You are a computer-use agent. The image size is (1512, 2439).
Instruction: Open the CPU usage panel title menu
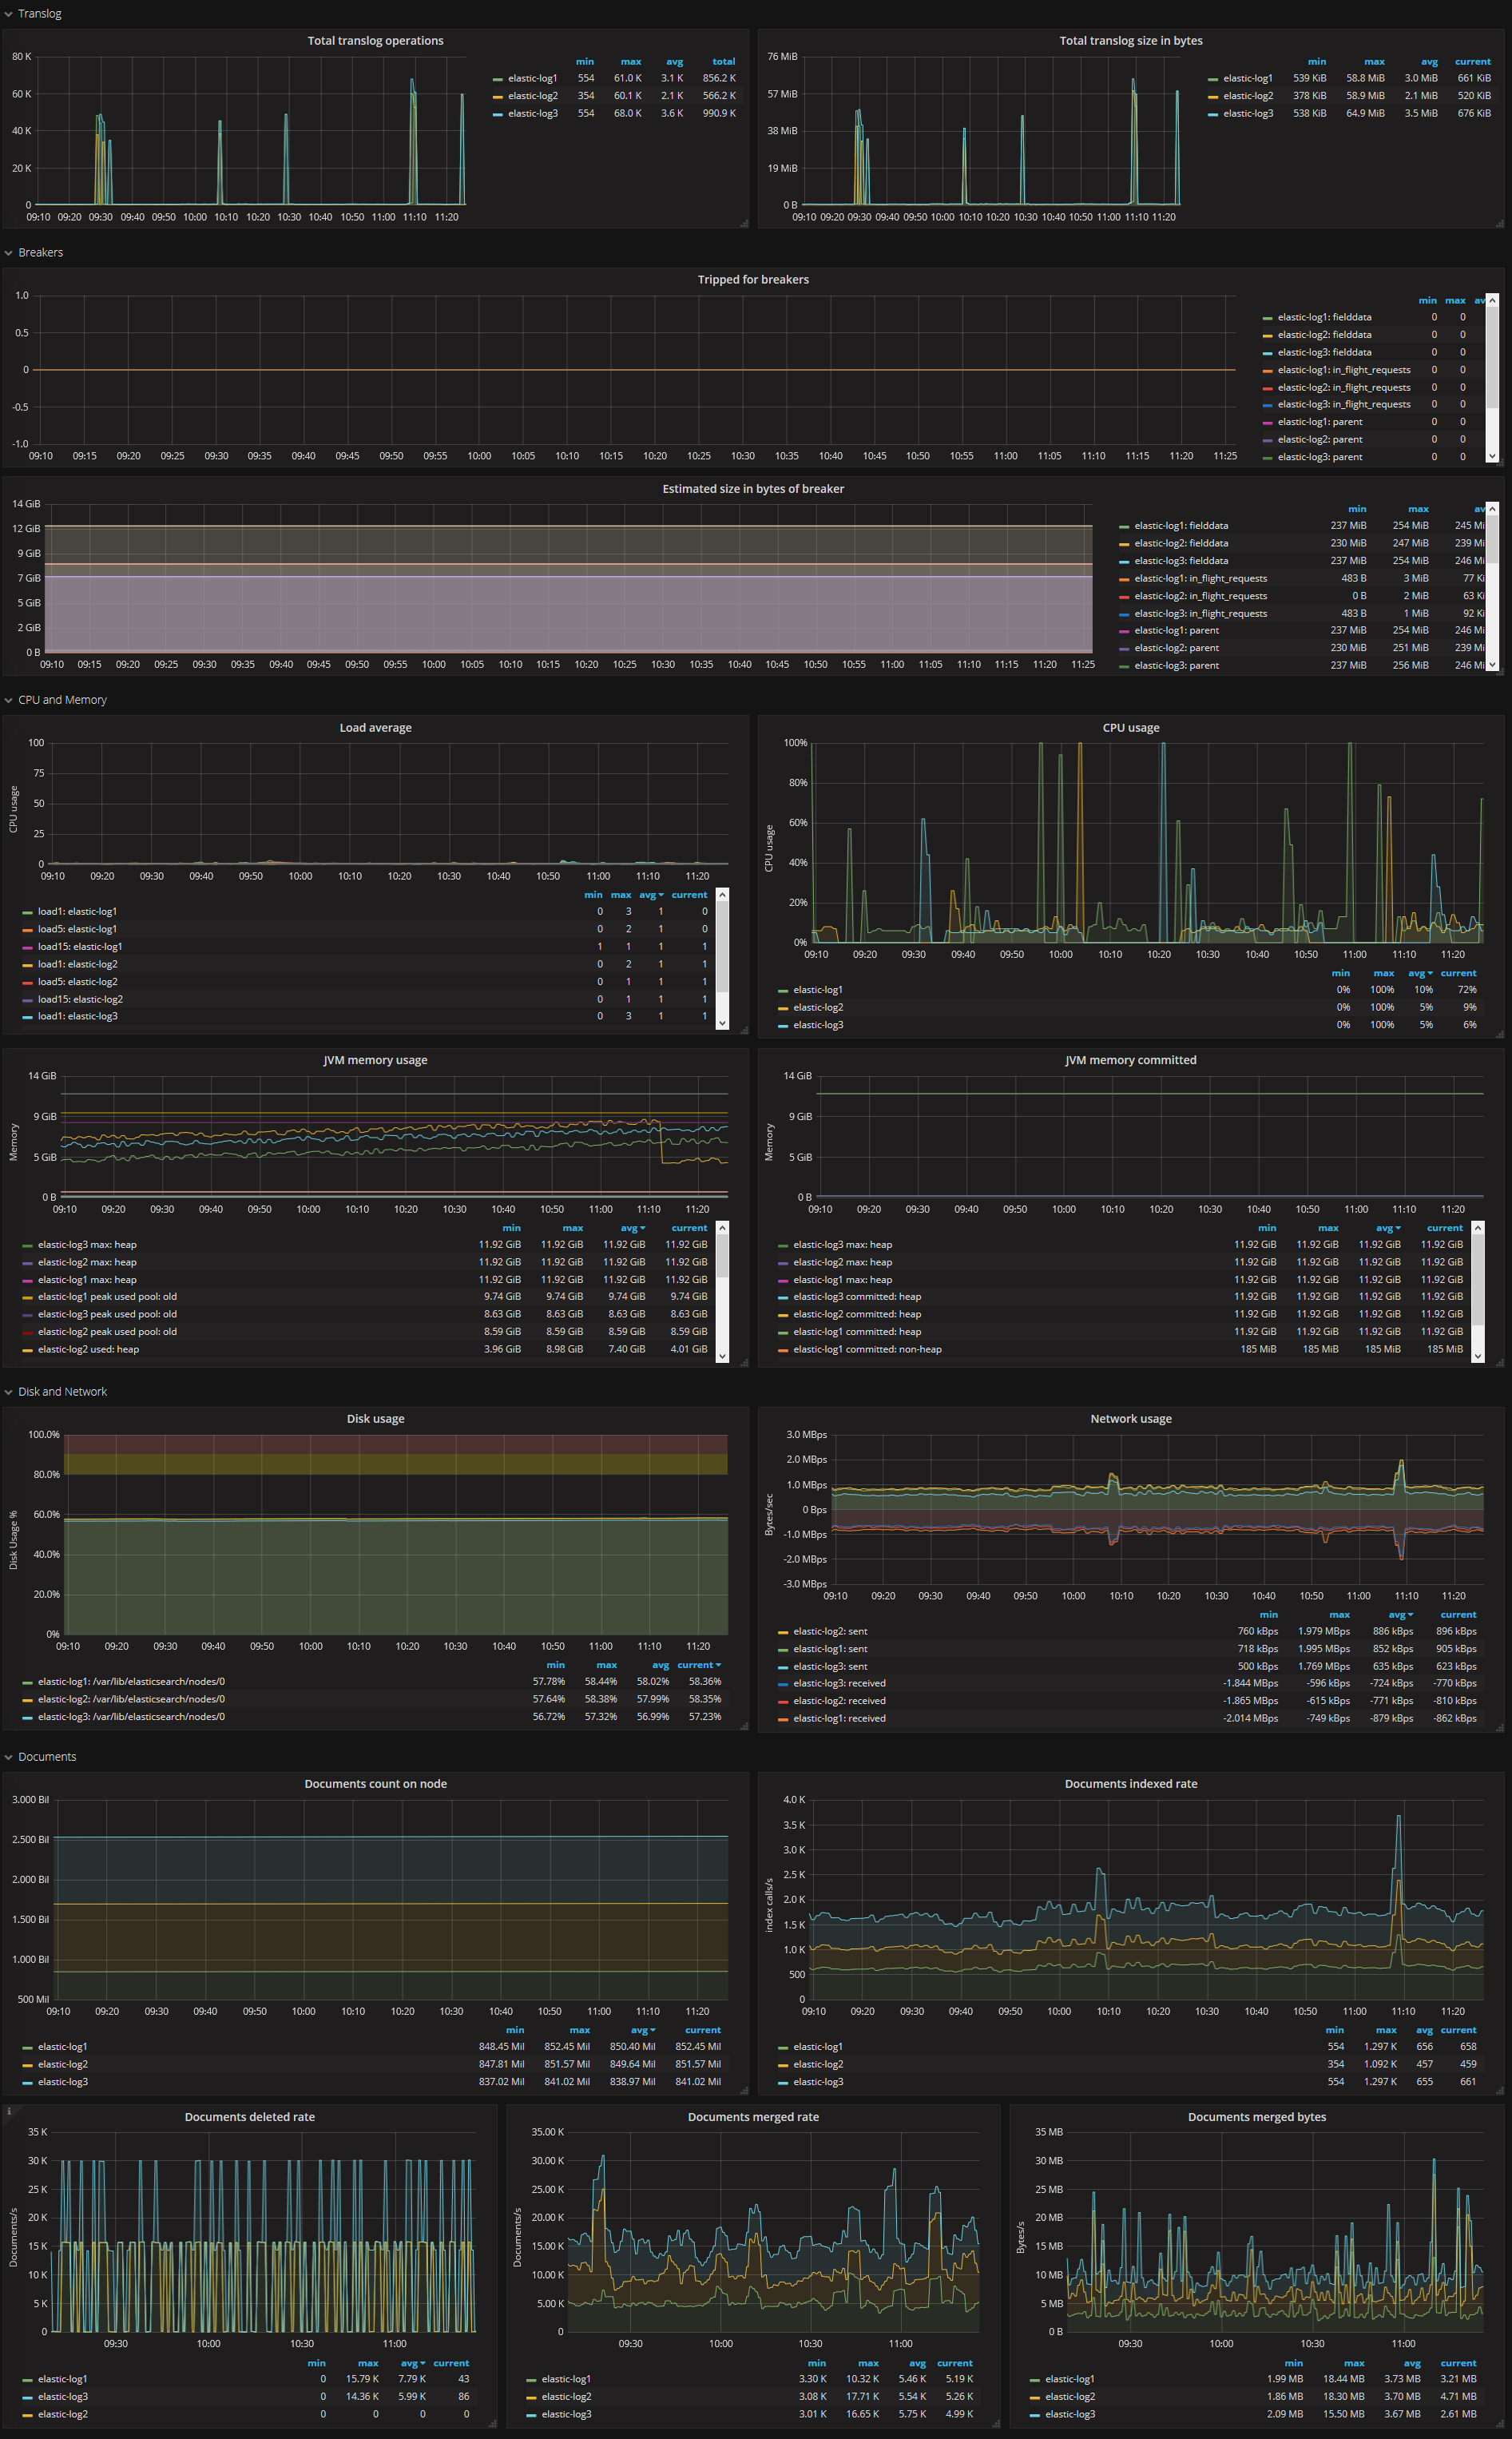pos(1131,728)
